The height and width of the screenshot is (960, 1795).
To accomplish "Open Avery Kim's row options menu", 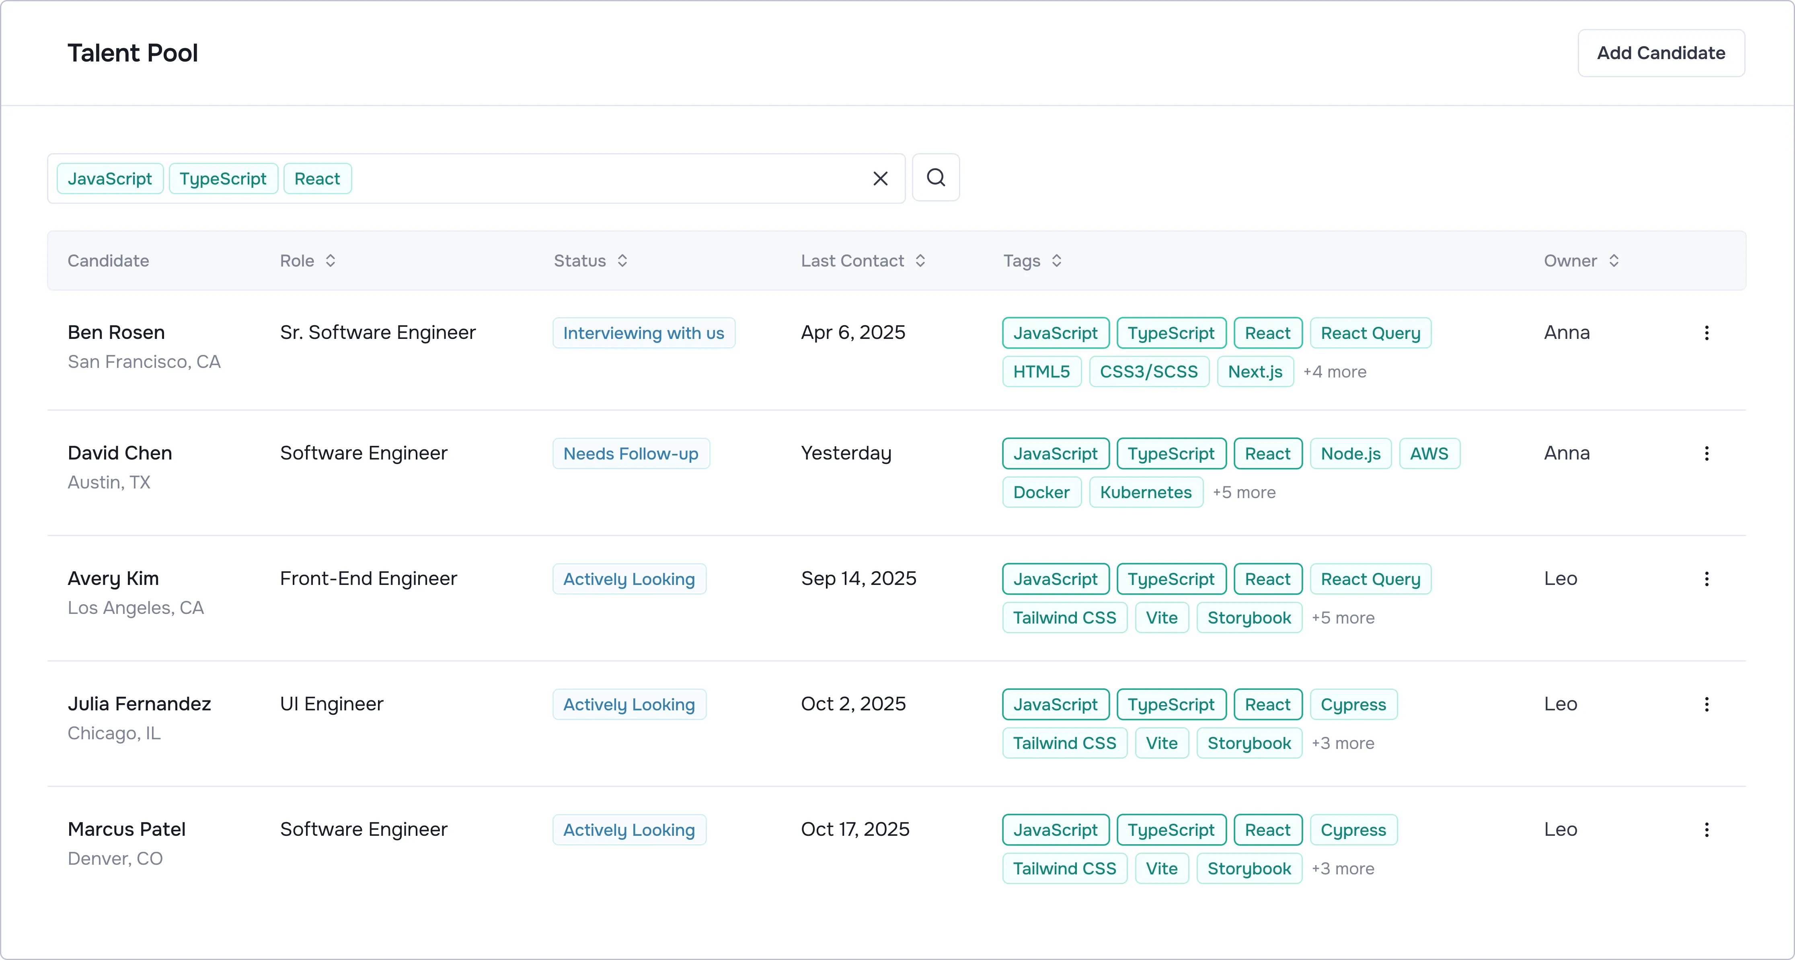I will click(x=1707, y=579).
